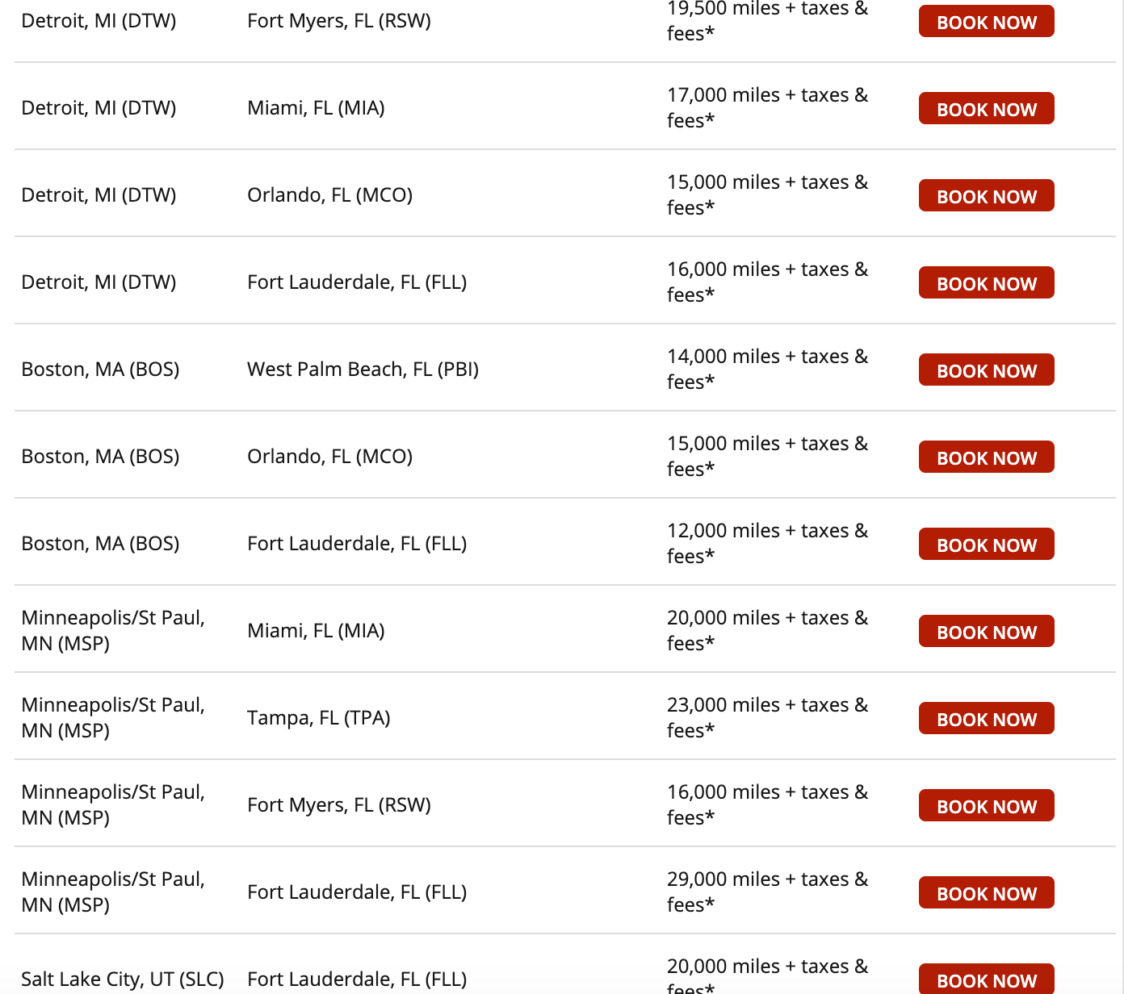The image size is (1124, 994).
Task: Select the Salt Lake City, UT (SLC) origin
Action: 122,979
